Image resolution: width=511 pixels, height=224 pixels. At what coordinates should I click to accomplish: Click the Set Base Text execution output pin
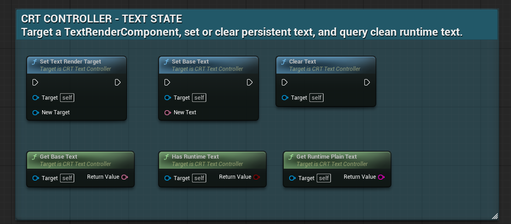[x=250, y=82]
